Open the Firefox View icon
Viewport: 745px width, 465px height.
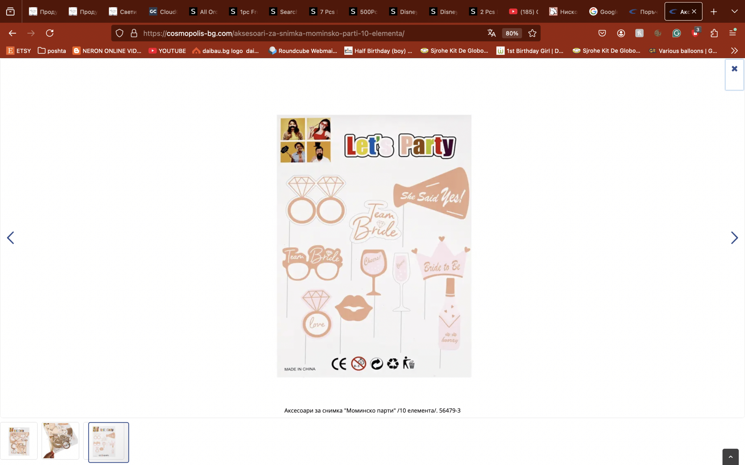[10, 12]
